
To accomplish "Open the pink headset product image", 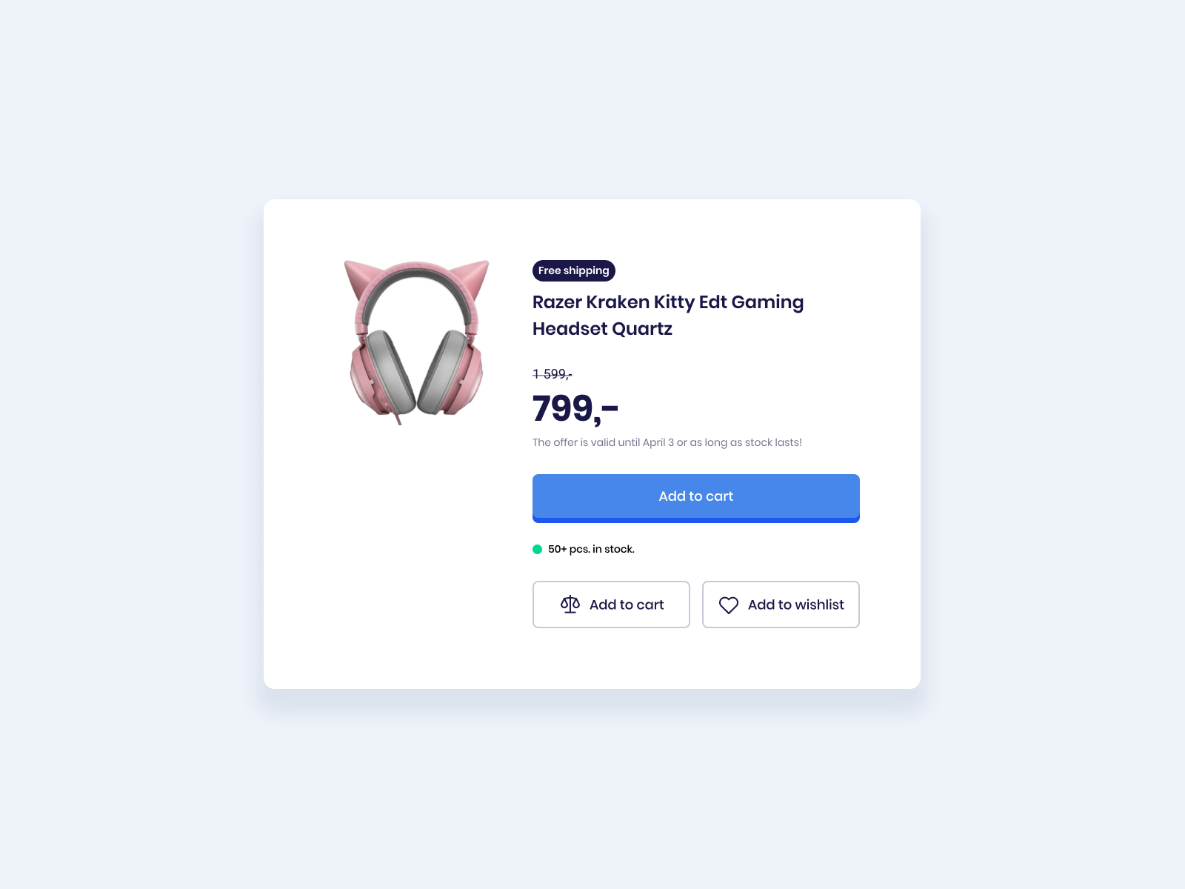I will 416,342.
